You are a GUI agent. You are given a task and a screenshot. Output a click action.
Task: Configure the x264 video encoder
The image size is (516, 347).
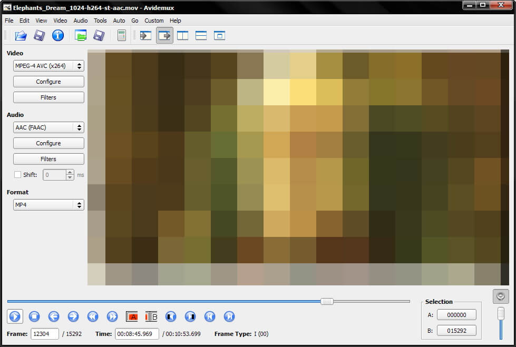(48, 82)
